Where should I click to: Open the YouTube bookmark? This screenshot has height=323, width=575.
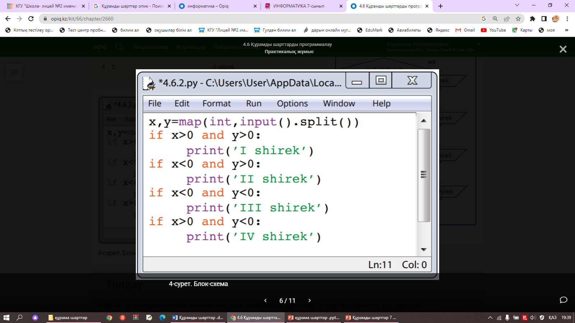[493, 30]
